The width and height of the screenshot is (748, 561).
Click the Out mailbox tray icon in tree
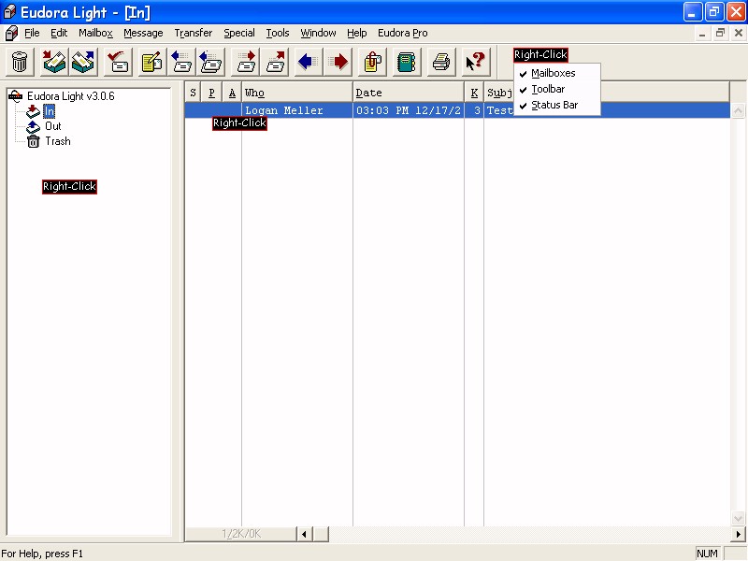coord(33,126)
